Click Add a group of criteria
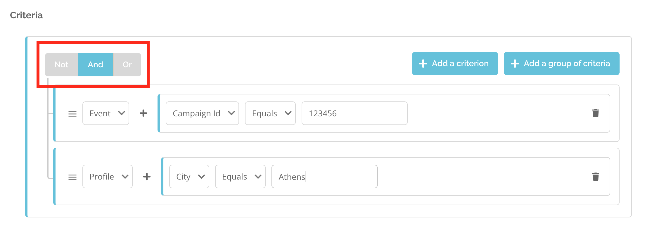Viewport: 664px width, 225px height. click(562, 64)
